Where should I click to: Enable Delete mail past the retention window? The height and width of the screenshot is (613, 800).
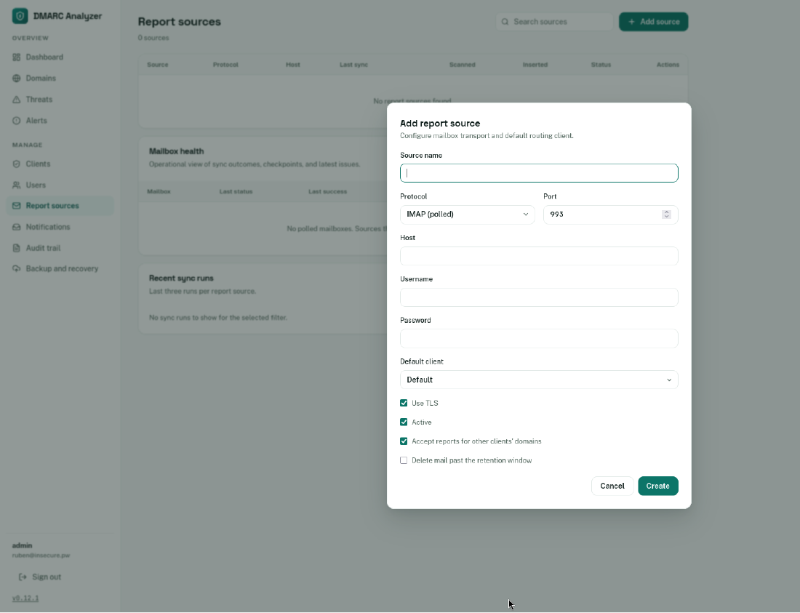tap(404, 460)
